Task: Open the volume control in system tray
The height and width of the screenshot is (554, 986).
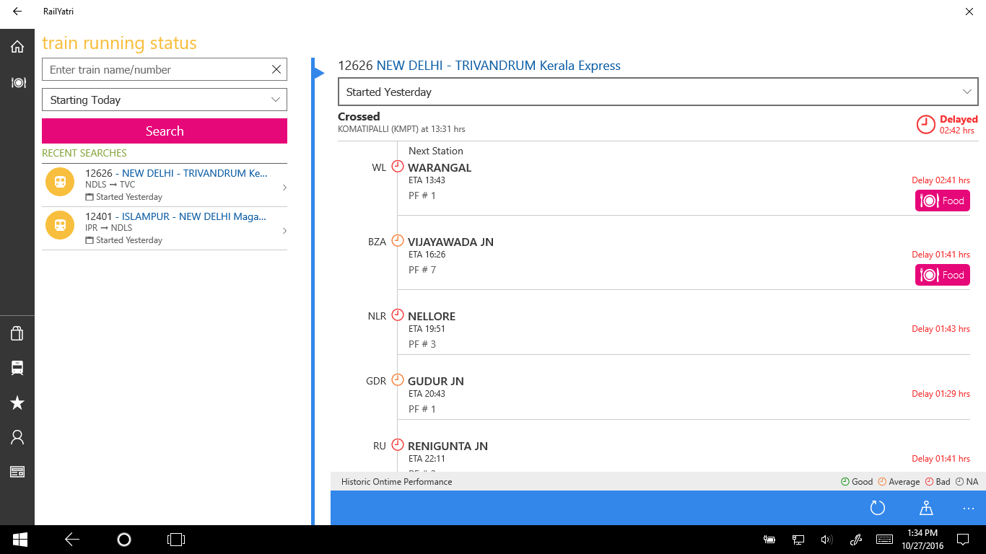Action: (x=826, y=539)
